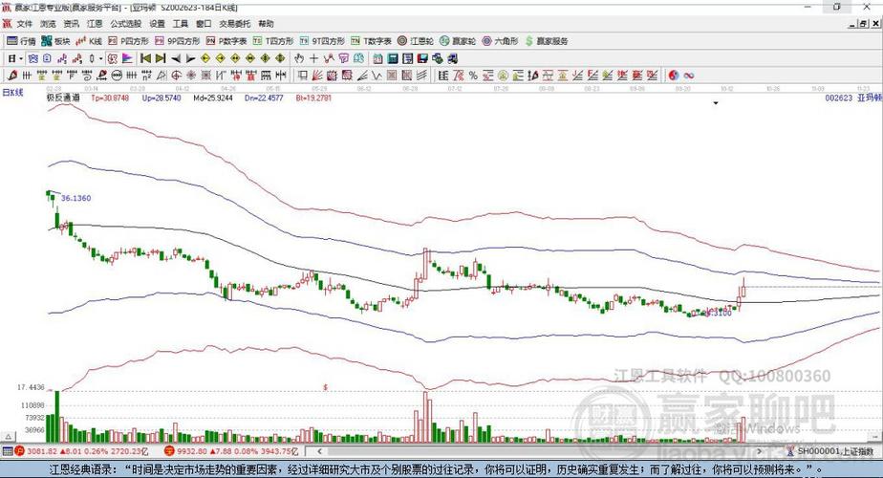Open the T四方形 tool
Image resolution: width=883 pixels, height=478 pixels.
[273, 41]
